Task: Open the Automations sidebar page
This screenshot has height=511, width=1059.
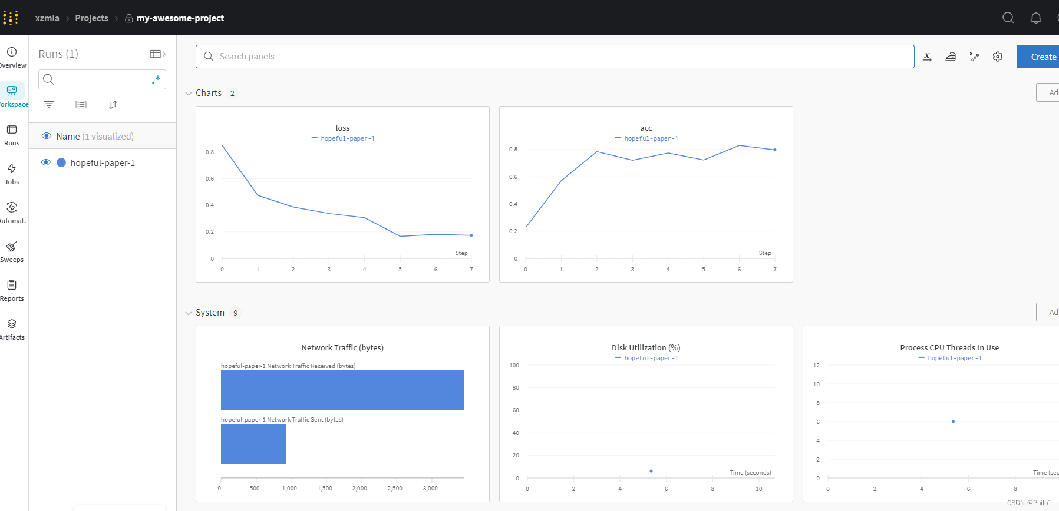Action: [x=12, y=213]
